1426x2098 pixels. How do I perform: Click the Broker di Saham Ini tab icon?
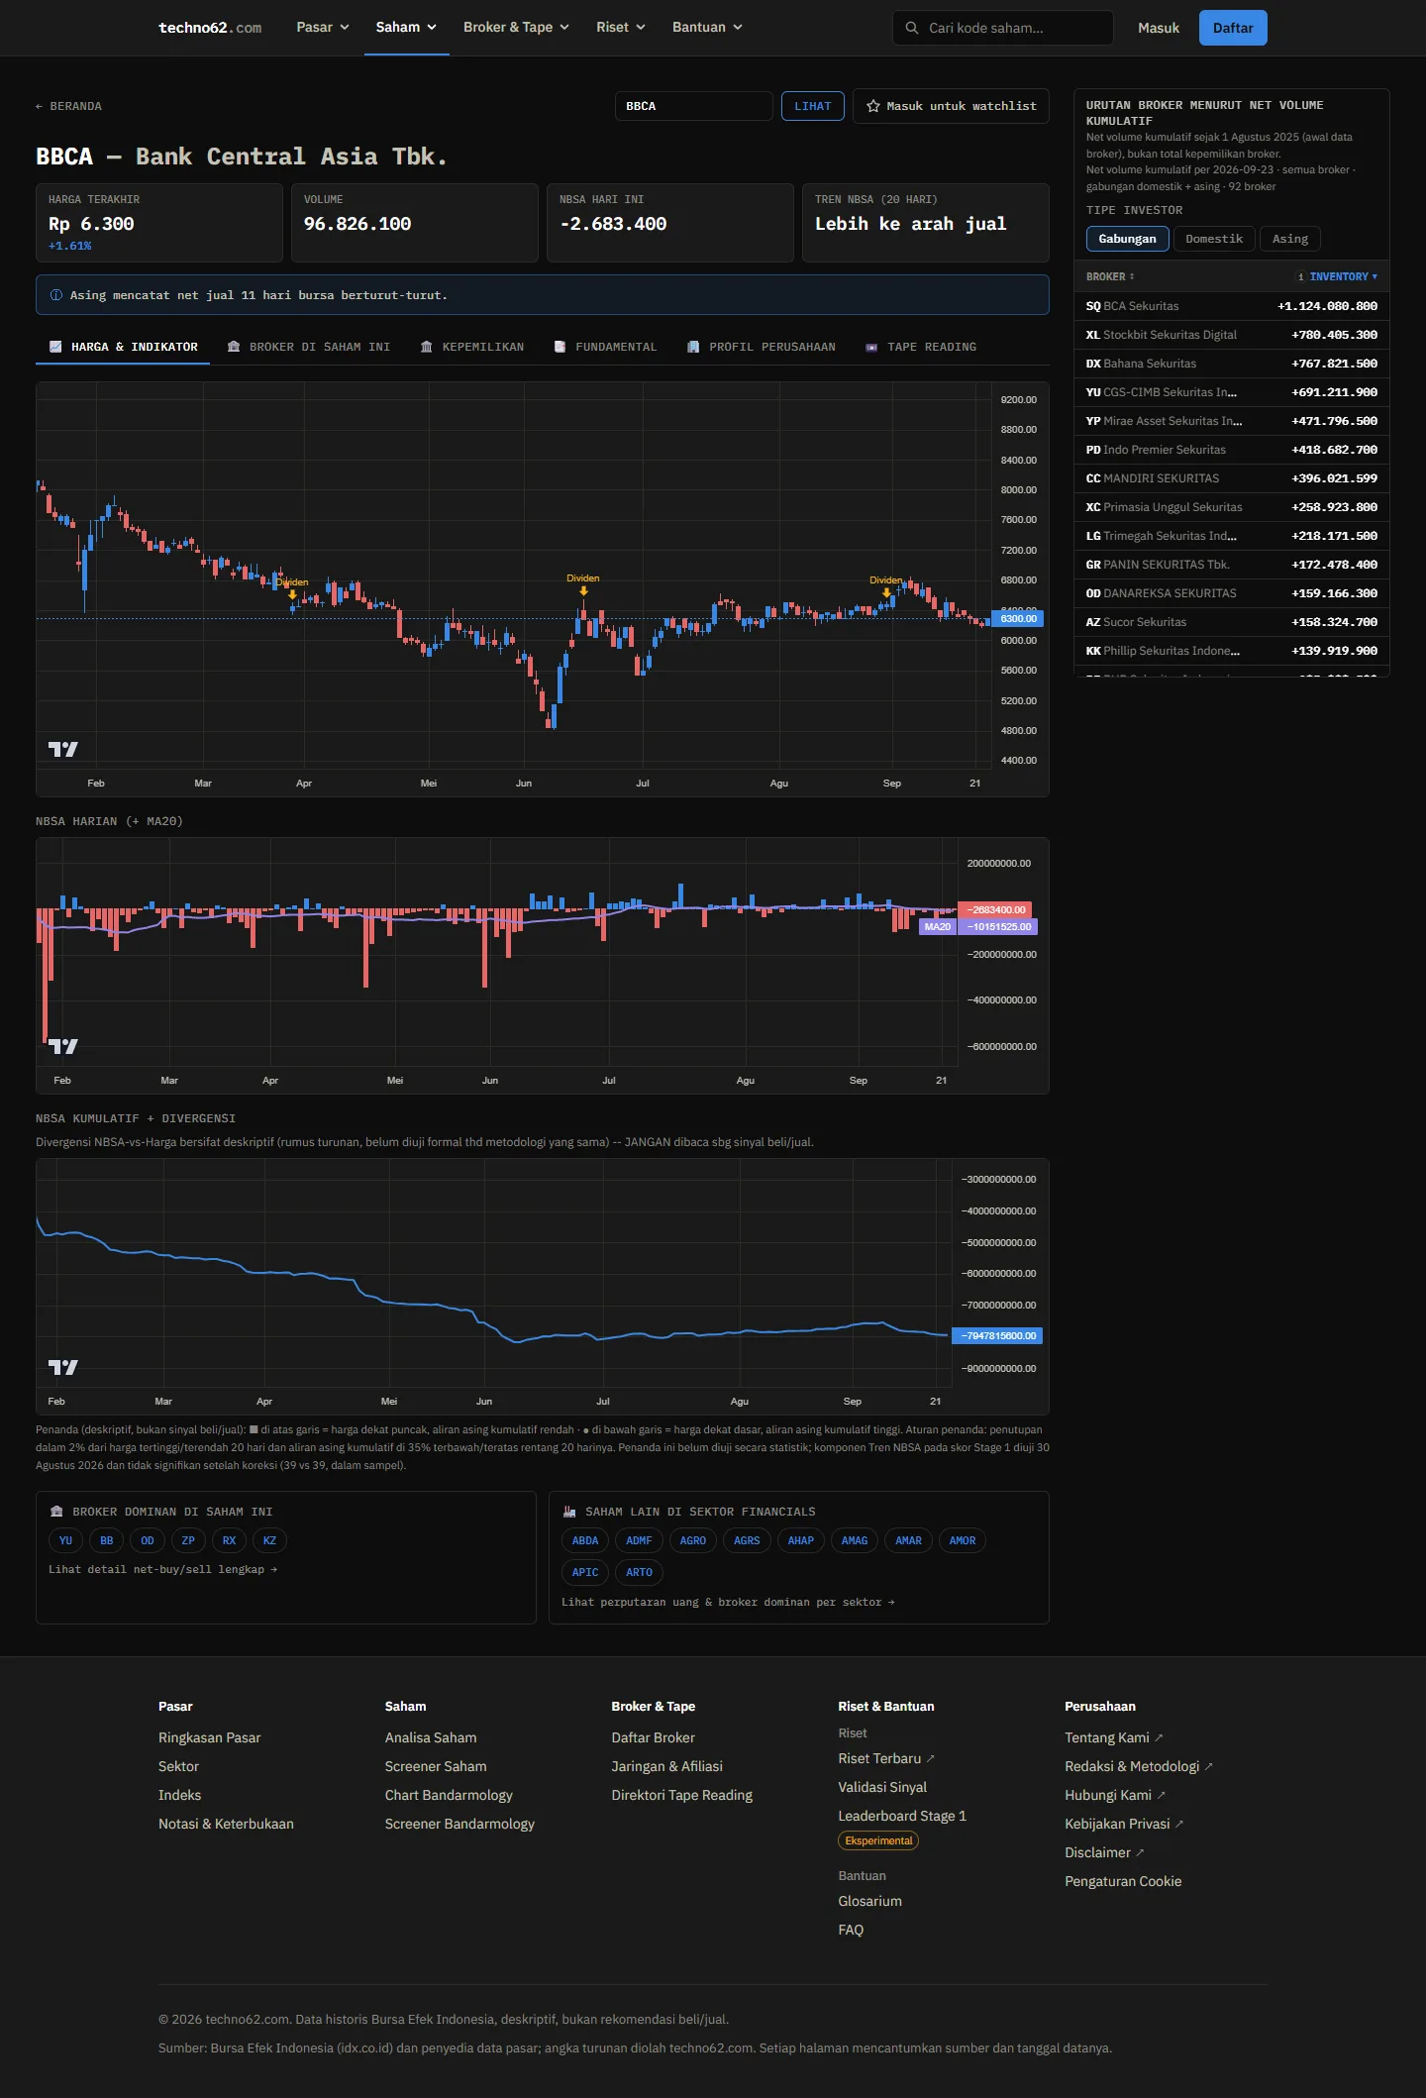pyautogui.click(x=234, y=347)
